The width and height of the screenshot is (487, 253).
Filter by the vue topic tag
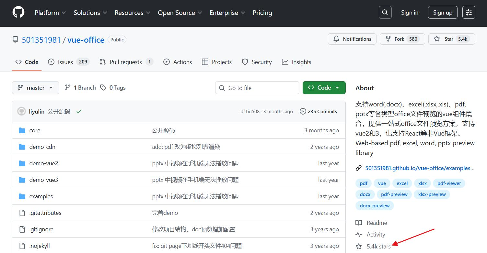382,183
